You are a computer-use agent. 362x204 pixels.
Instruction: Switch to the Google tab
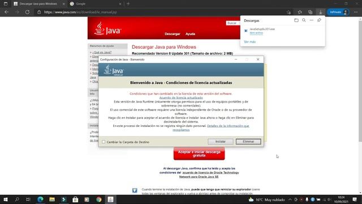click(96, 4)
